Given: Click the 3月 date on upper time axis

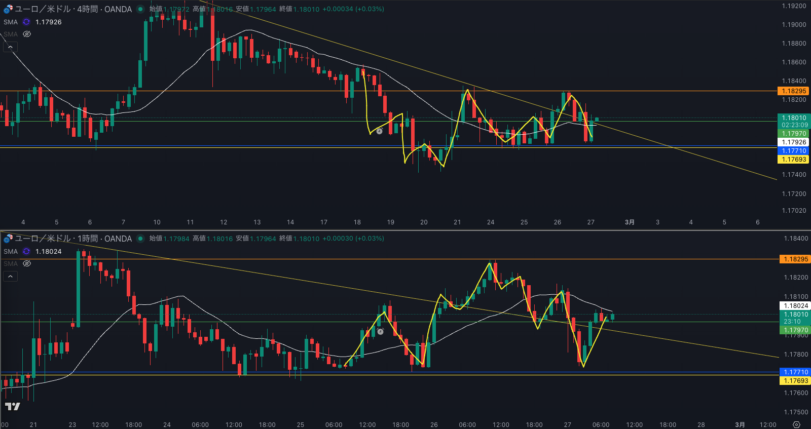Looking at the screenshot, I should pyautogui.click(x=630, y=222).
